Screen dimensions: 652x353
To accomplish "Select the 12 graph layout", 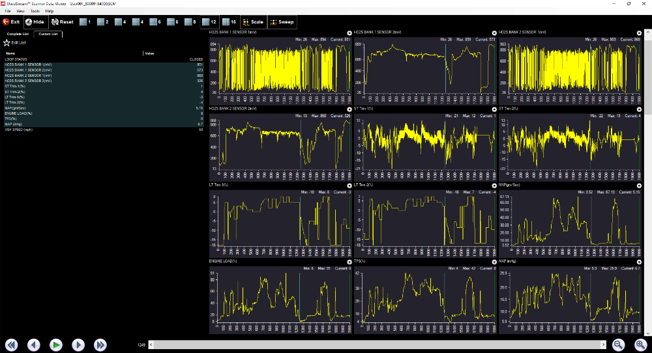I will 209,21.
